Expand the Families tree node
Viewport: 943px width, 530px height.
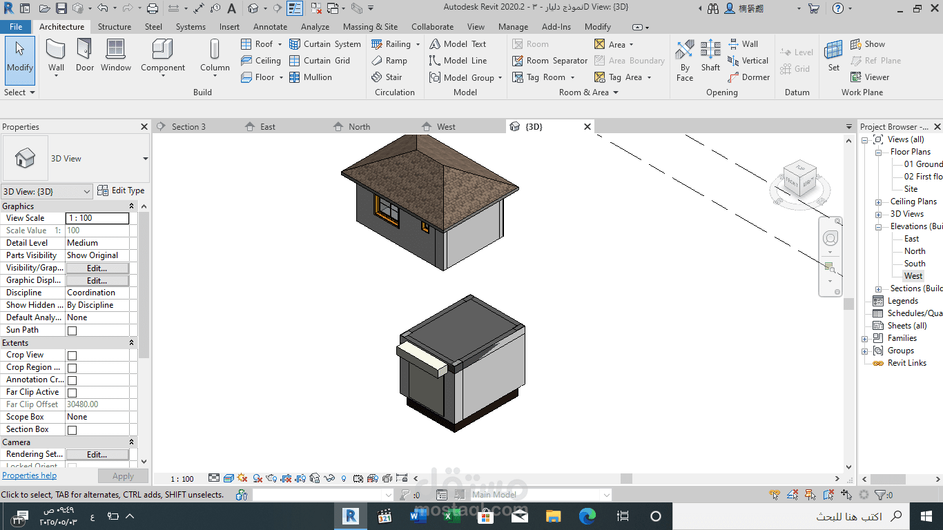click(x=865, y=339)
